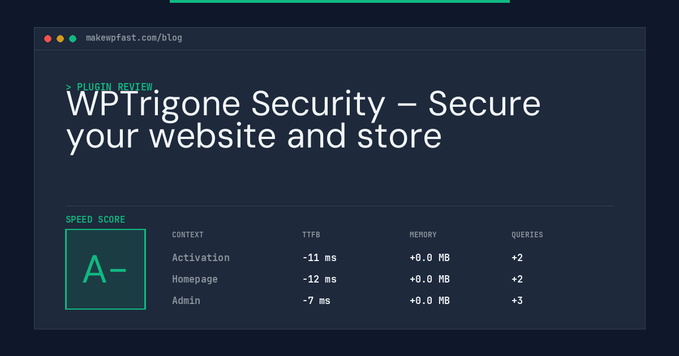Click Admin row's +0.0 MB memory value
The height and width of the screenshot is (356, 679).
429,301
